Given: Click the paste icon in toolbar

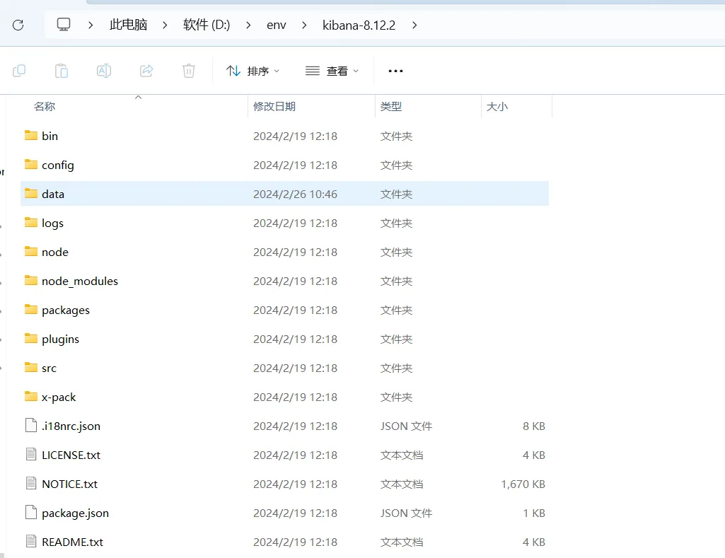Looking at the screenshot, I should tap(62, 71).
